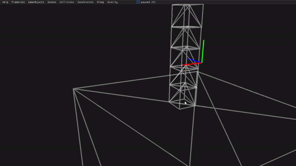Pick the second box from the tower top

(186, 37)
